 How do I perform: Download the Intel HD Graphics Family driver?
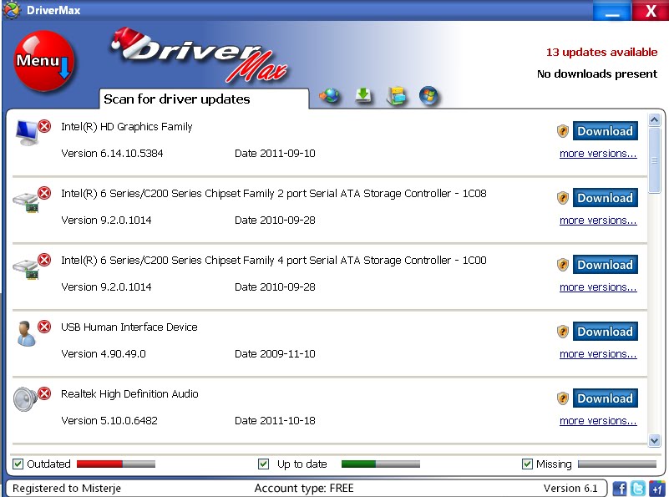(605, 131)
